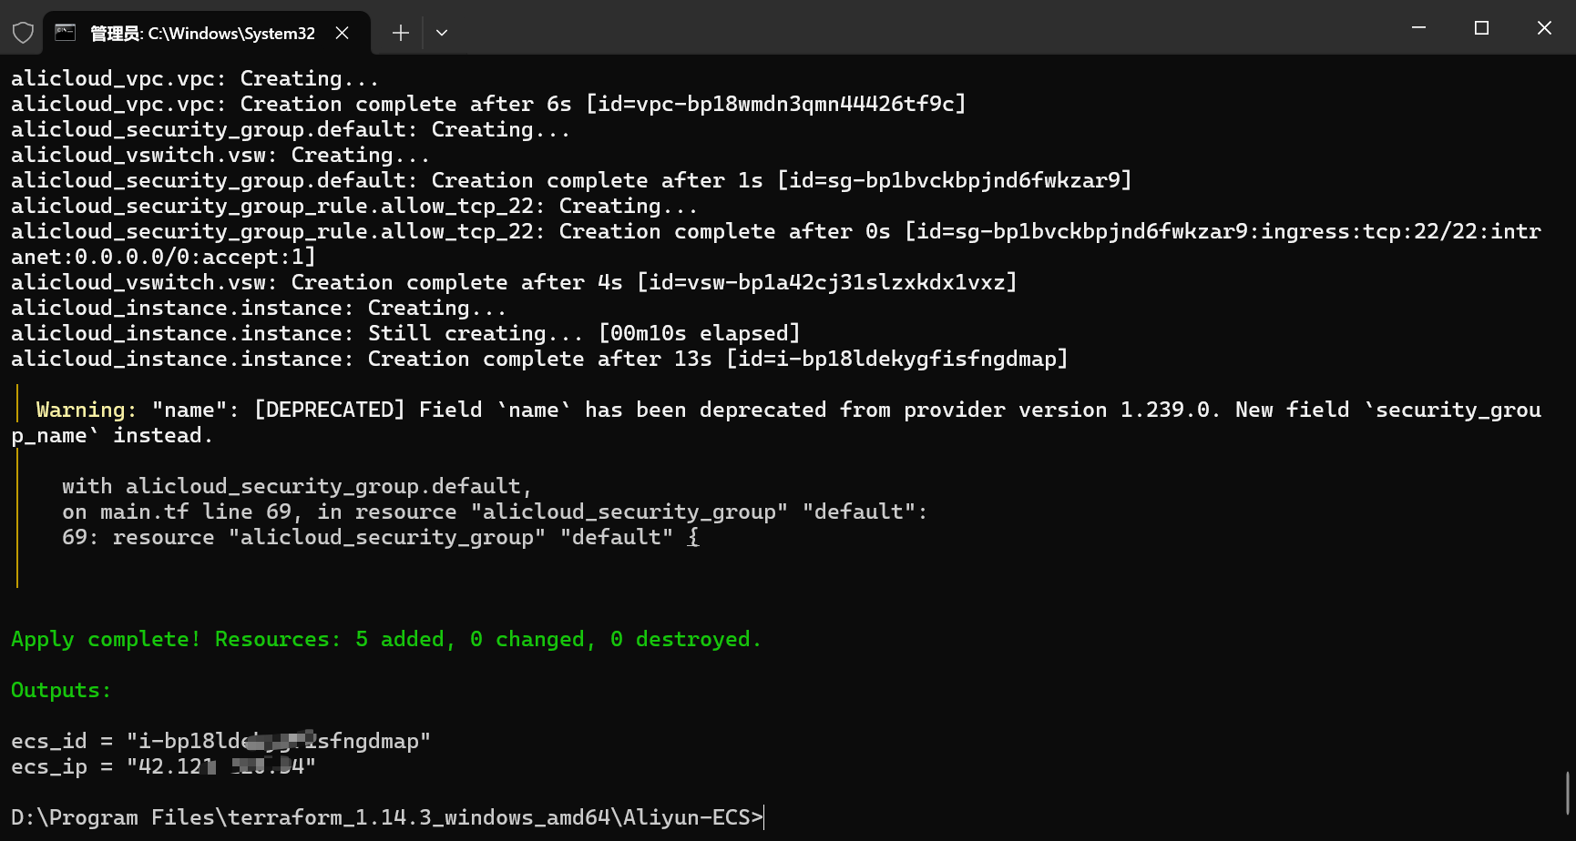Click the ecs_id output value
Viewport: 1576px width, 841px height.
click(x=278, y=741)
